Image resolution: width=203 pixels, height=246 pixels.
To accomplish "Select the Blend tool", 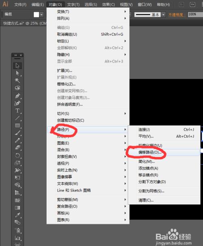I will point(17,222).
